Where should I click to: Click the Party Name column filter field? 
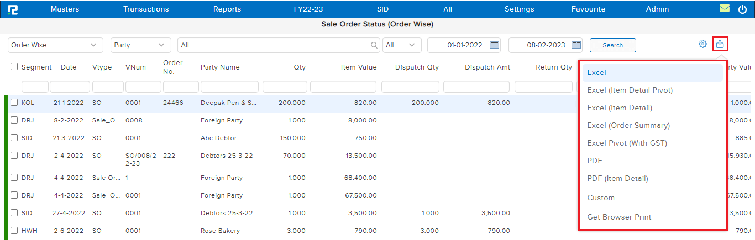(x=229, y=87)
